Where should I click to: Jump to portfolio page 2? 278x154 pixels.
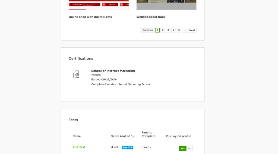[x=163, y=30]
